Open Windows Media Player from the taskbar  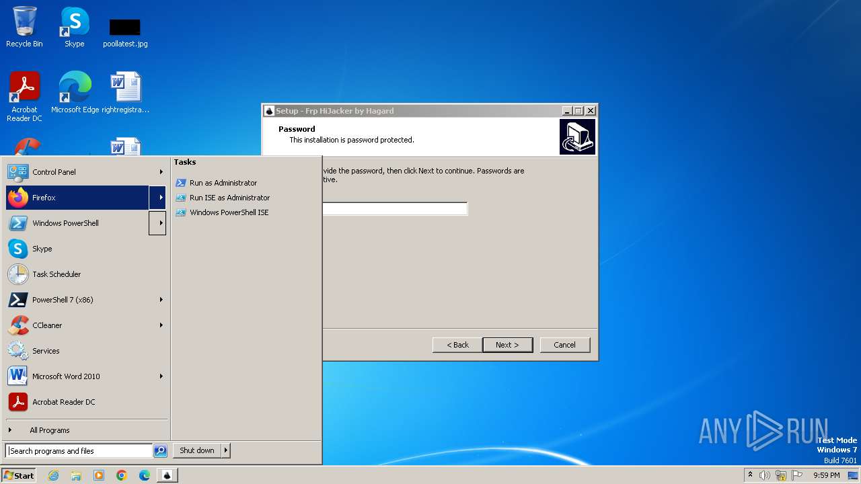coord(99,475)
